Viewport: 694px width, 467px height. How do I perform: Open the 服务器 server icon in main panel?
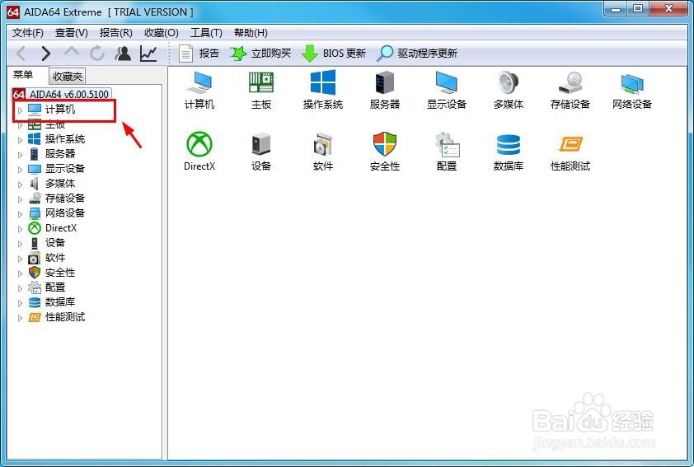click(x=385, y=91)
